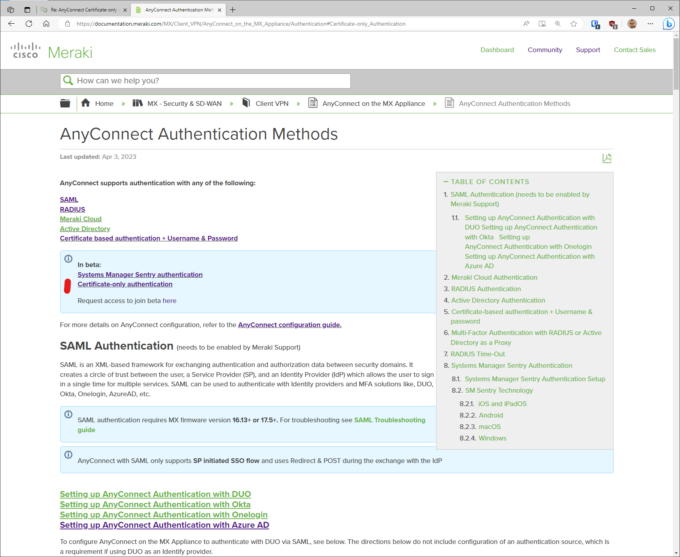The height and width of the screenshot is (557, 680).
Task: Jump to RADIUS Time-Out in contents
Action: tap(478, 354)
